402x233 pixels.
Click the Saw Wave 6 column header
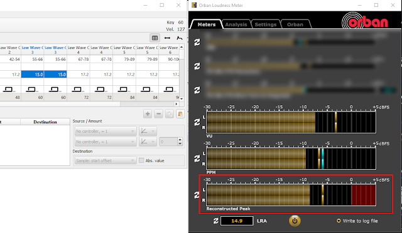click(x=169, y=50)
